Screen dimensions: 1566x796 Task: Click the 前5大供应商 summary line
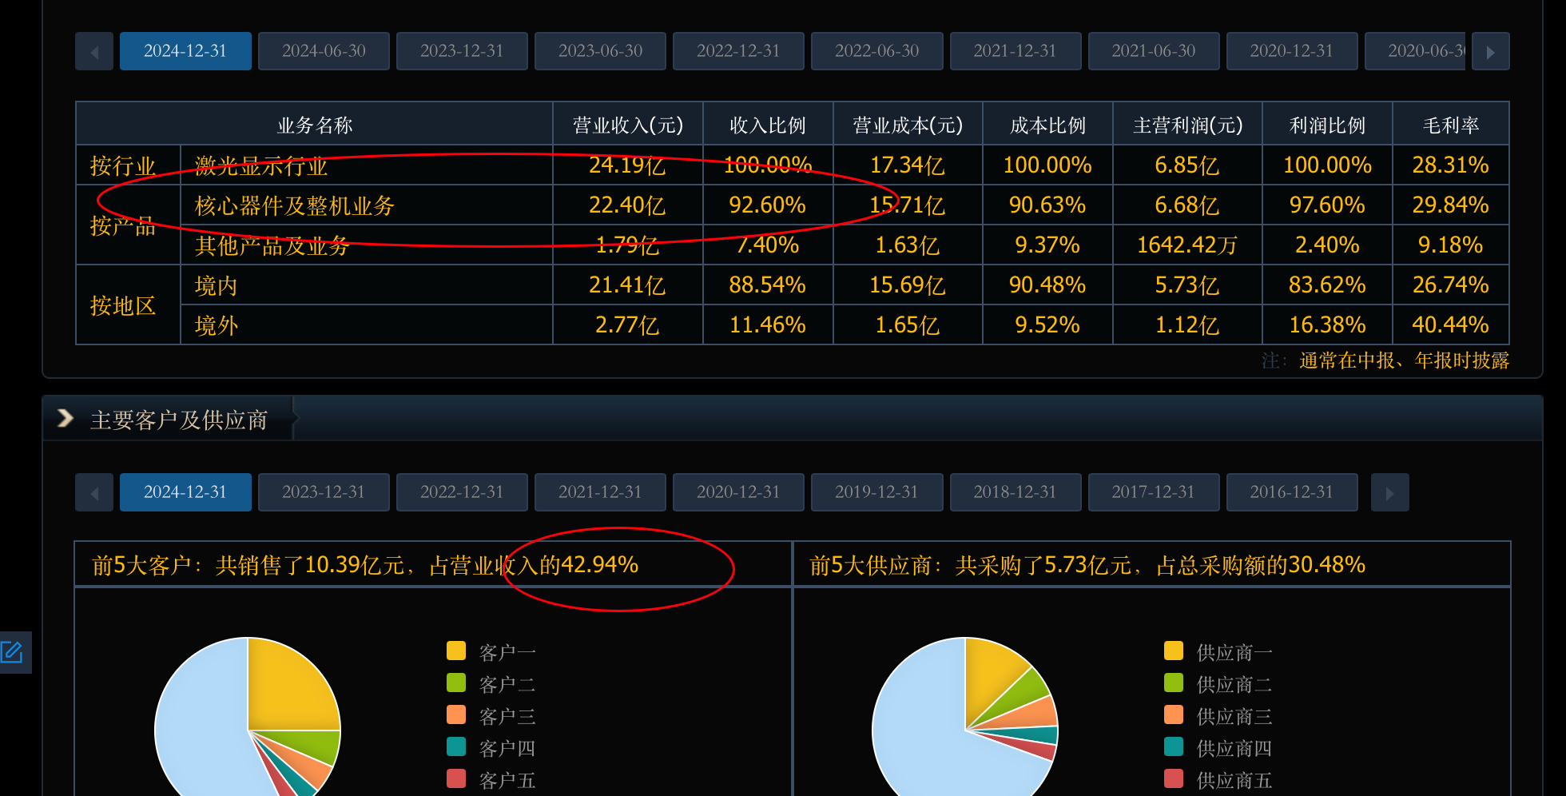pos(1087,565)
